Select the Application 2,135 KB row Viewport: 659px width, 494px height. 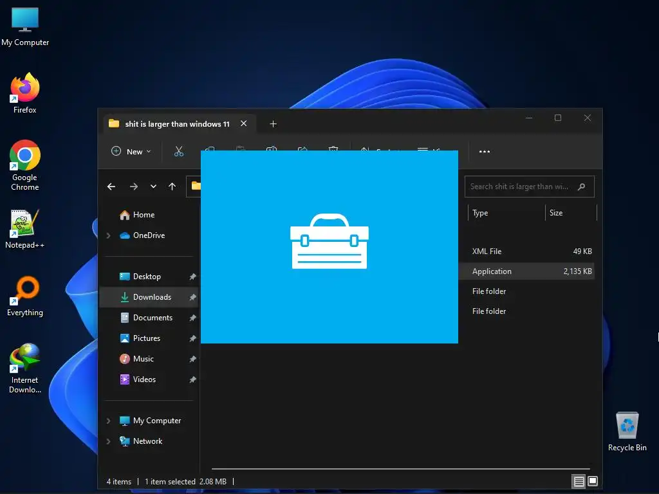(x=526, y=271)
